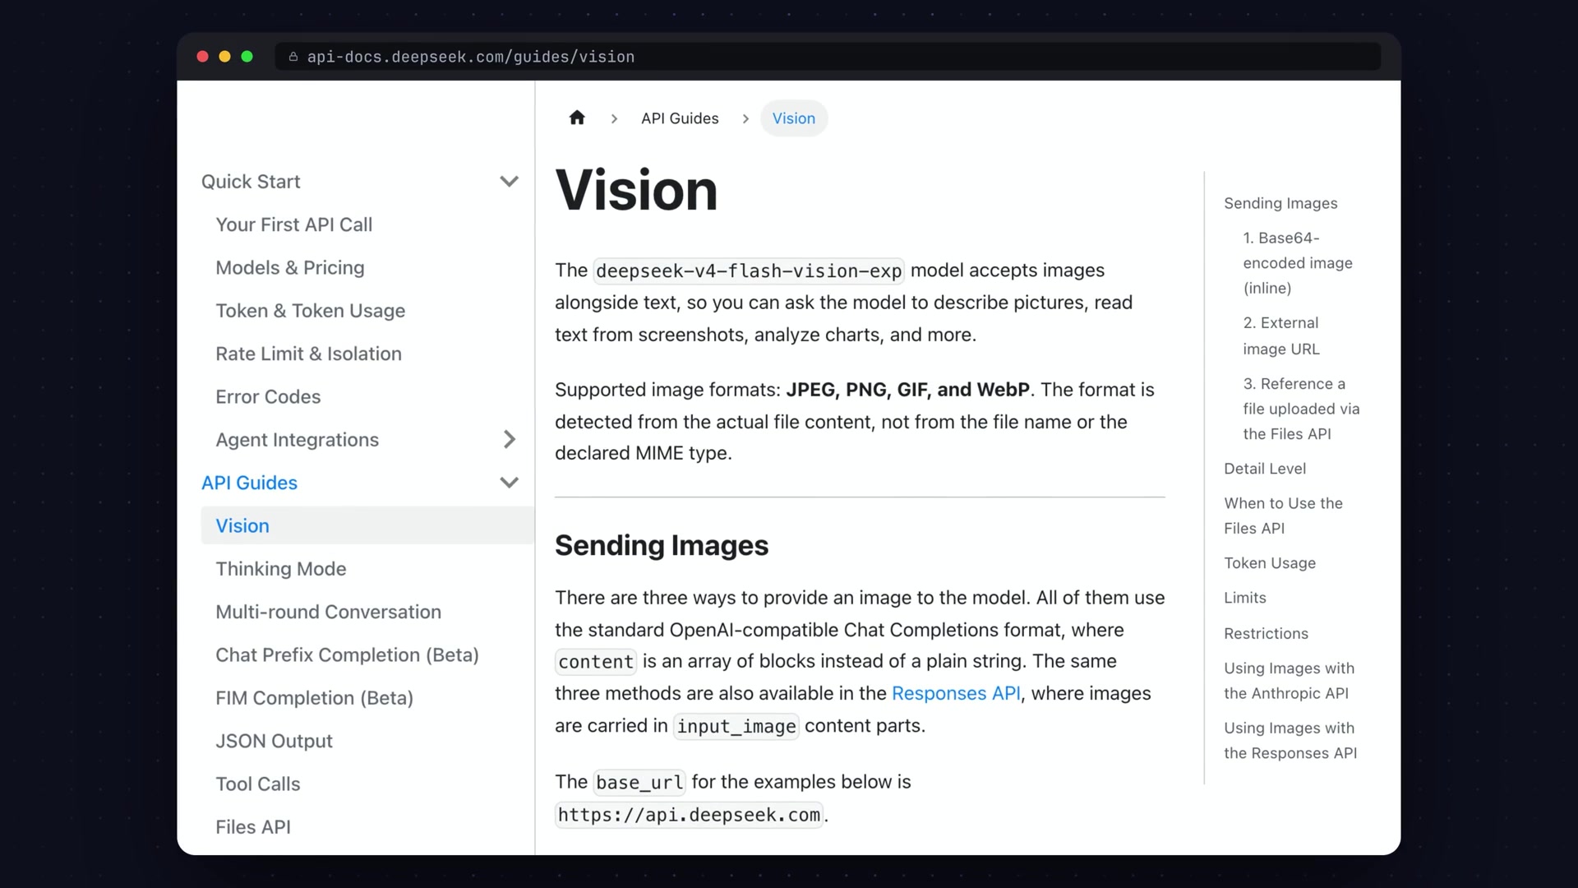The image size is (1578, 888).
Task: Open the API Guides breadcrumb
Action: tap(680, 118)
